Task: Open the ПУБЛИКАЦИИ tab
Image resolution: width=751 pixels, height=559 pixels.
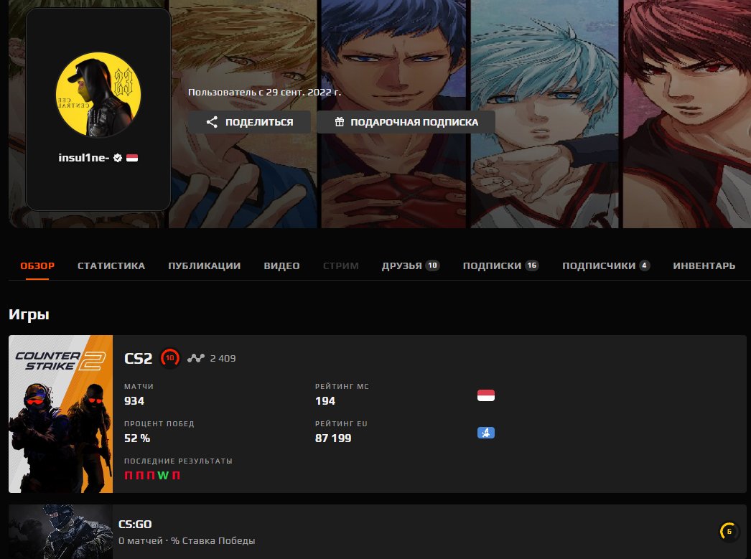Action: 204,266
